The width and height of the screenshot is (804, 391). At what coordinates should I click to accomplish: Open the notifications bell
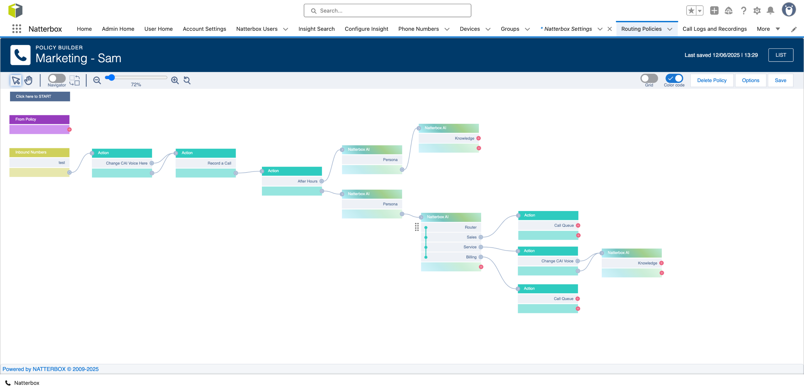coord(770,11)
